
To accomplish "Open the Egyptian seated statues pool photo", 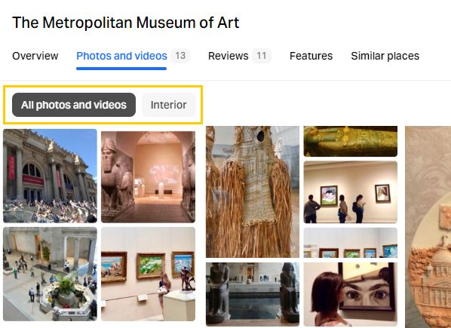I will (x=253, y=294).
